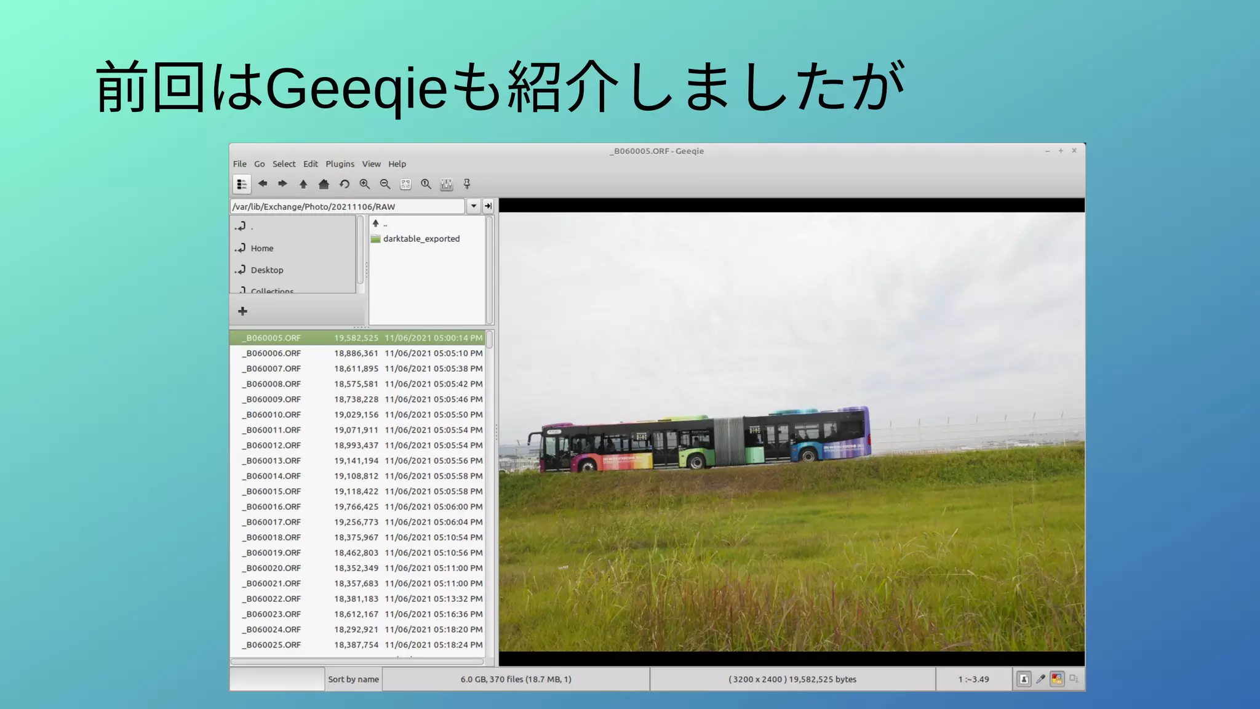Toggle pixel info eyedropper in status bar
This screenshot has height=709, width=1260.
click(x=1040, y=679)
